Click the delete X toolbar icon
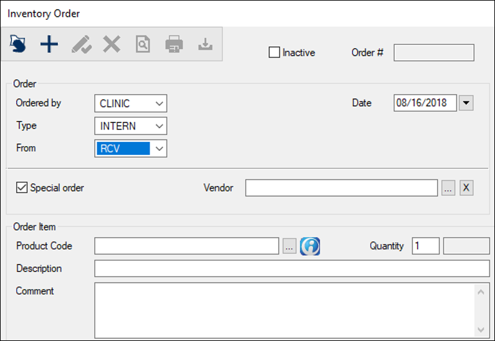This screenshot has width=495, height=341. pyautogui.click(x=112, y=44)
